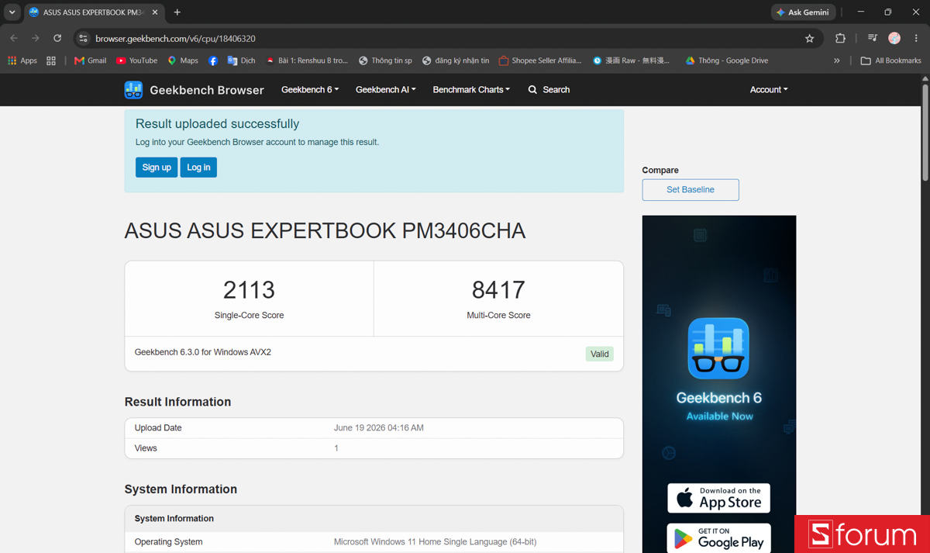The image size is (930, 553).
Task: Click the 8417 multi-core score
Action: pos(498,290)
